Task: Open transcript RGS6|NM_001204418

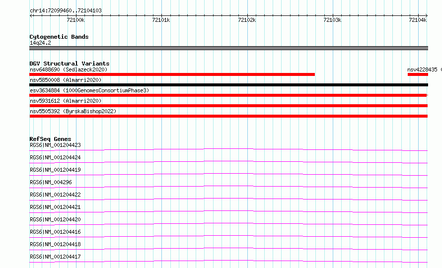Action: pyautogui.click(x=55, y=244)
